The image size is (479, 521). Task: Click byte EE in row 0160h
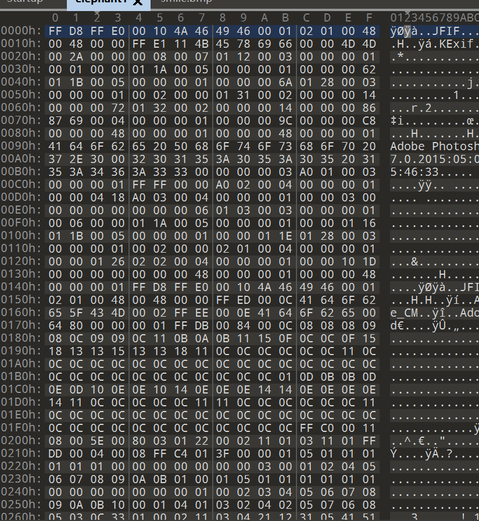point(201,313)
